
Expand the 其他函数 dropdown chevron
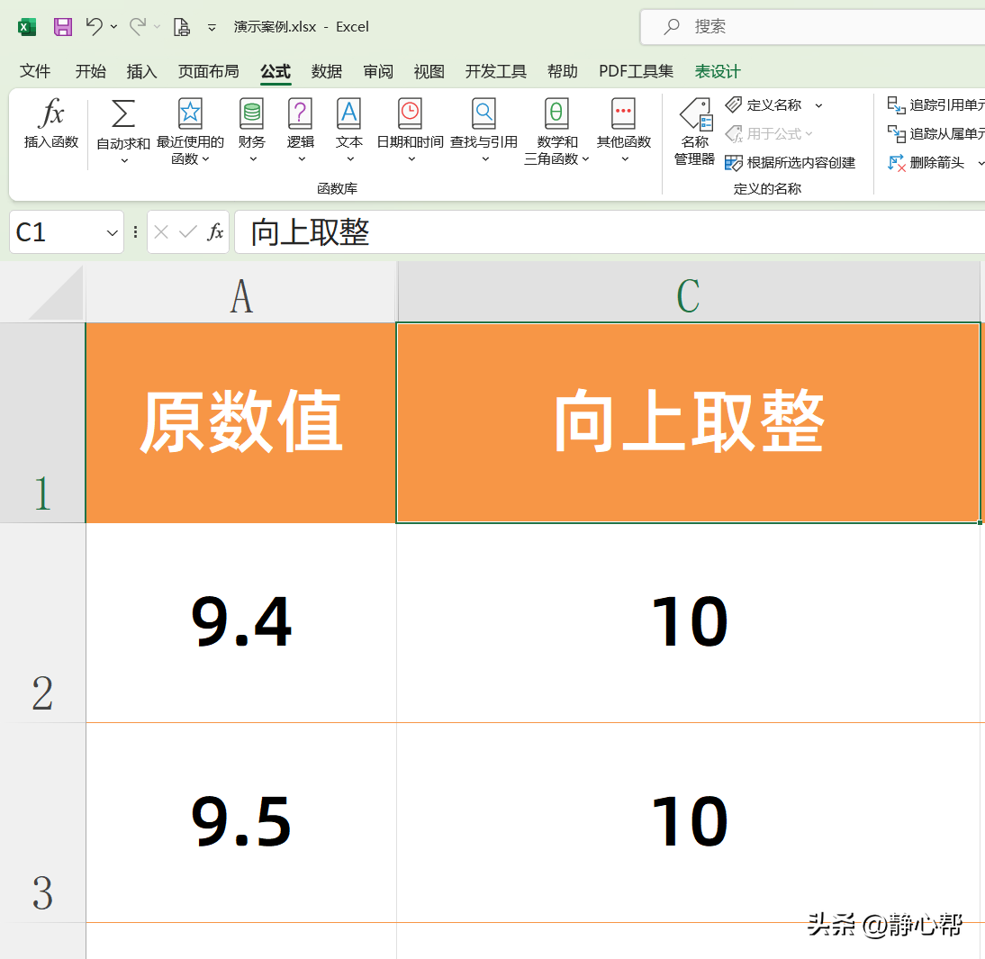pos(625,159)
